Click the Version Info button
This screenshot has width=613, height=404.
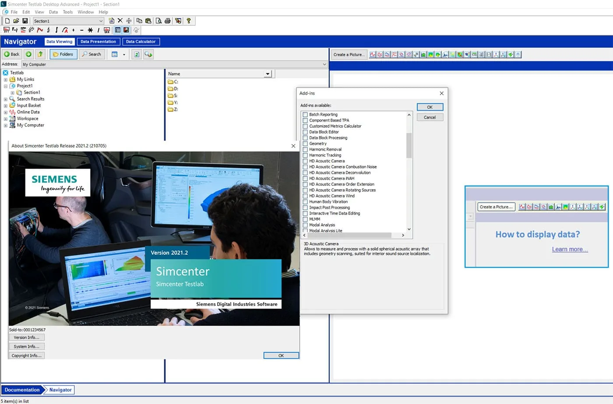[x=26, y=337]
